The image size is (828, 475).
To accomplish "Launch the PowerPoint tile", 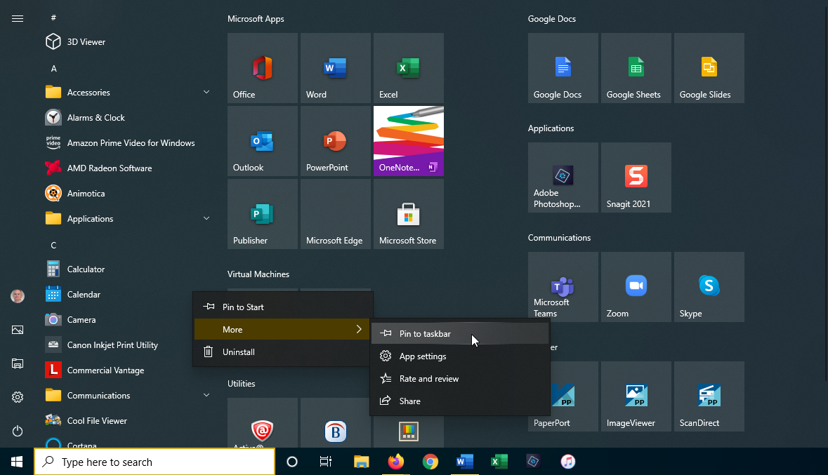I will click(x=335, y=141).
